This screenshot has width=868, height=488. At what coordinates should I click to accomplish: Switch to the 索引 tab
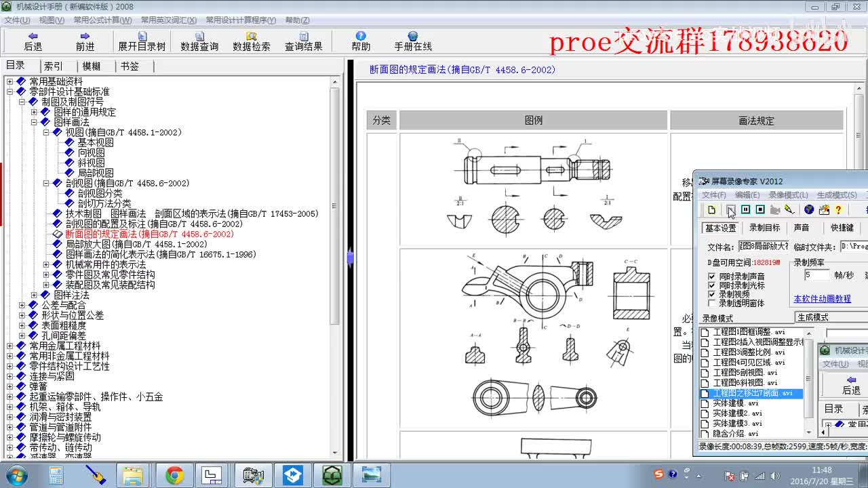(x=53, y=66)
